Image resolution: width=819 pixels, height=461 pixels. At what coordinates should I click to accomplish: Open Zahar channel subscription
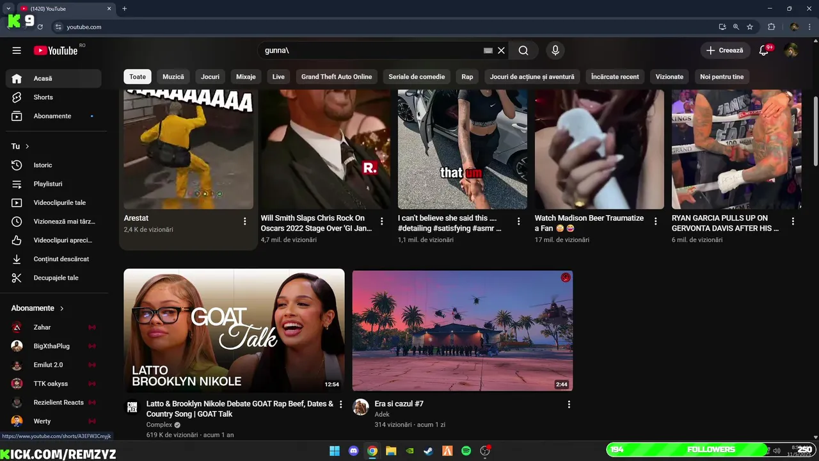pyautogui.click(x=54, y=327)
